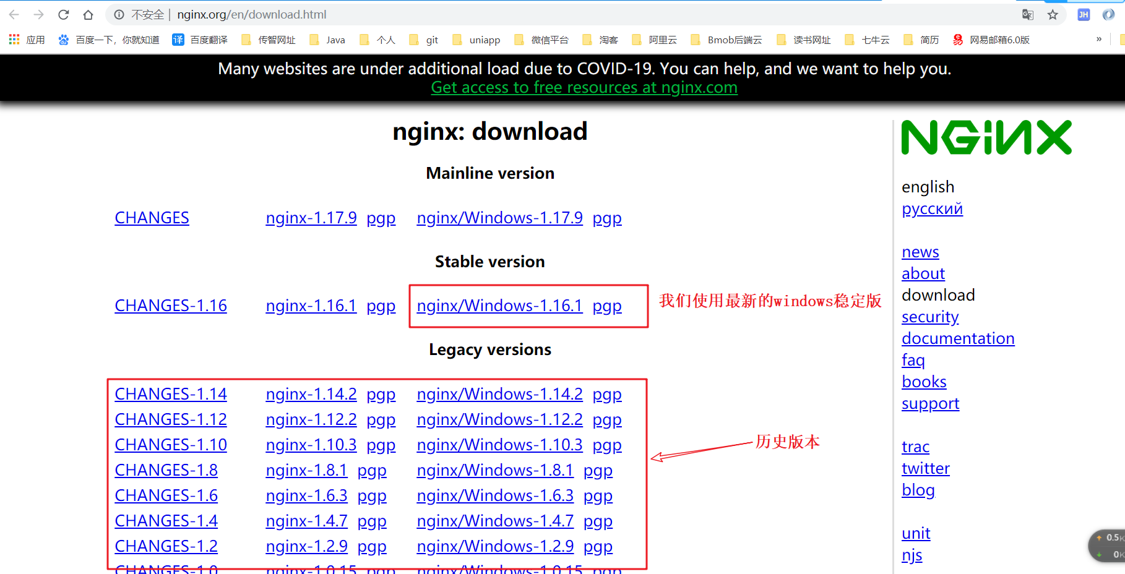Open the free resources at nginx.com link
Screen dimensions: 1125x574
click(584, 88)
